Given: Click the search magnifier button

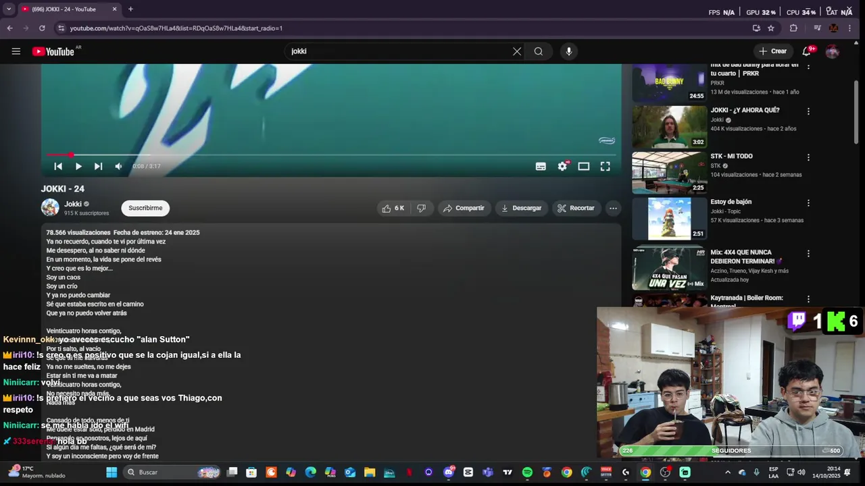Looking at the screenshot, I should click(539, 51).
